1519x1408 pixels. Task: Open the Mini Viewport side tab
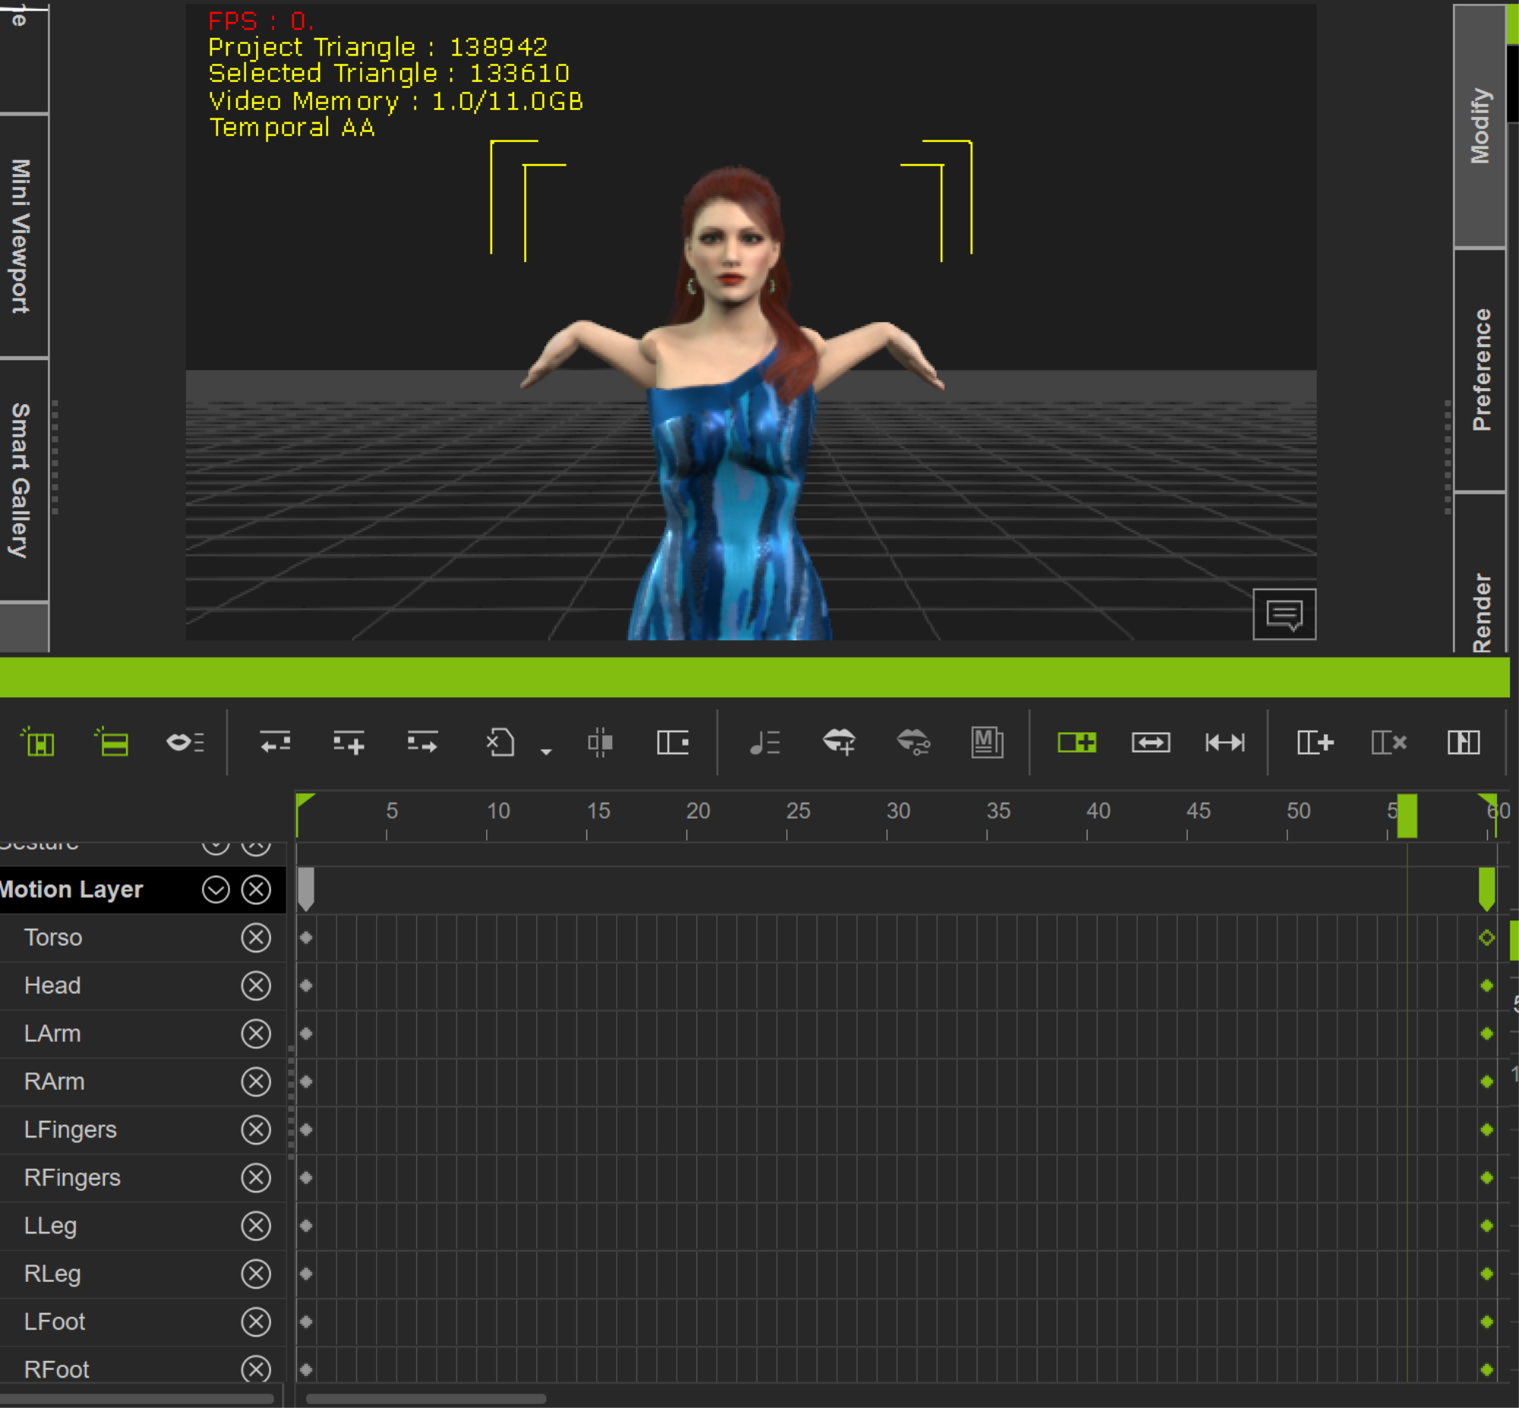click(23, 236)
